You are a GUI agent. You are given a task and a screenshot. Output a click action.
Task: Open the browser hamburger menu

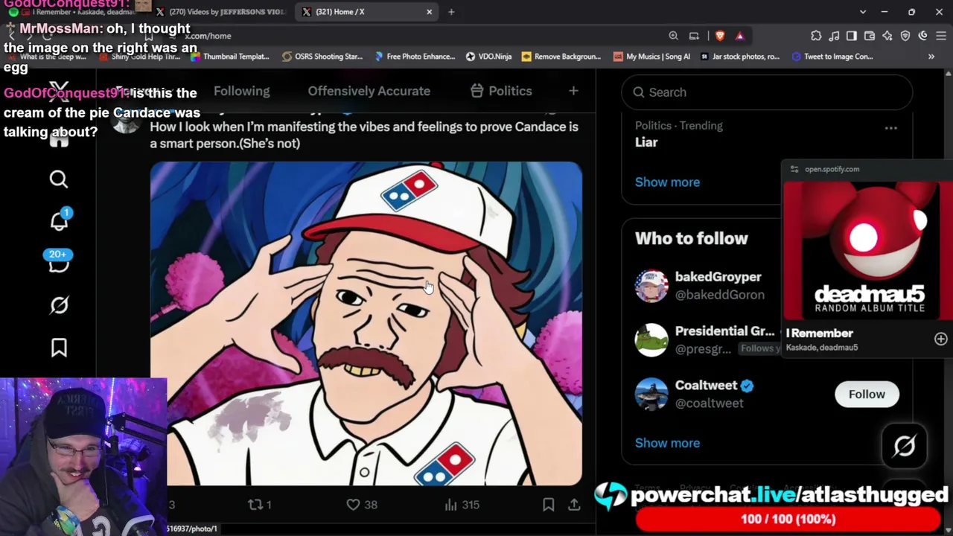[x=941, y=36]
